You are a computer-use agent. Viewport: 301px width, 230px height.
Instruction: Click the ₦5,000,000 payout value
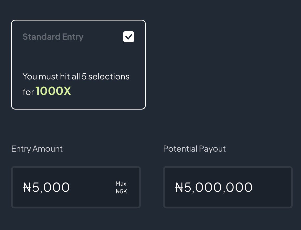214,187
